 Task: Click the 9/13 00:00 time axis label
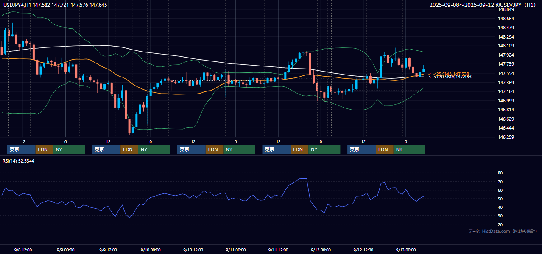tap(405, 250)
